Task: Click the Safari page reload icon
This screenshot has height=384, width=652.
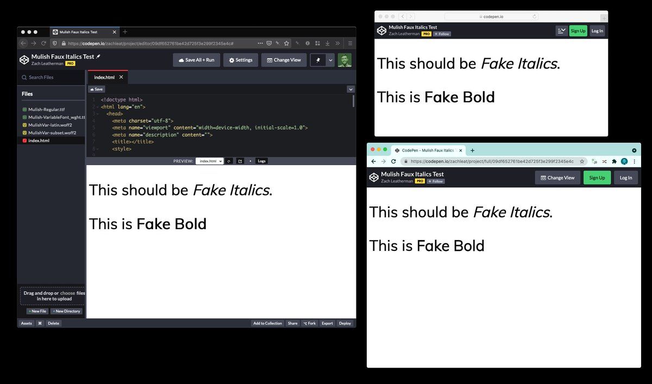Action: point(535,17)
